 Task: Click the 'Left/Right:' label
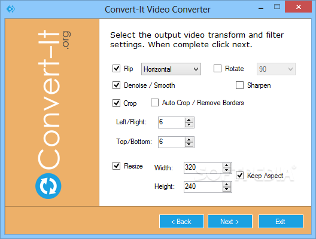click(x=132, y=122)
